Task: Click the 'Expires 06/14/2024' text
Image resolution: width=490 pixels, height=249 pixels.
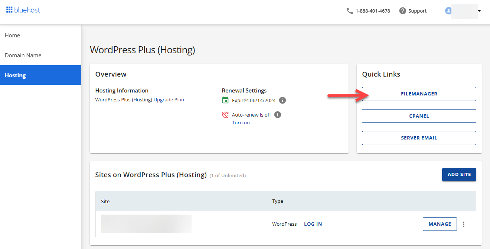Action: 254,100
